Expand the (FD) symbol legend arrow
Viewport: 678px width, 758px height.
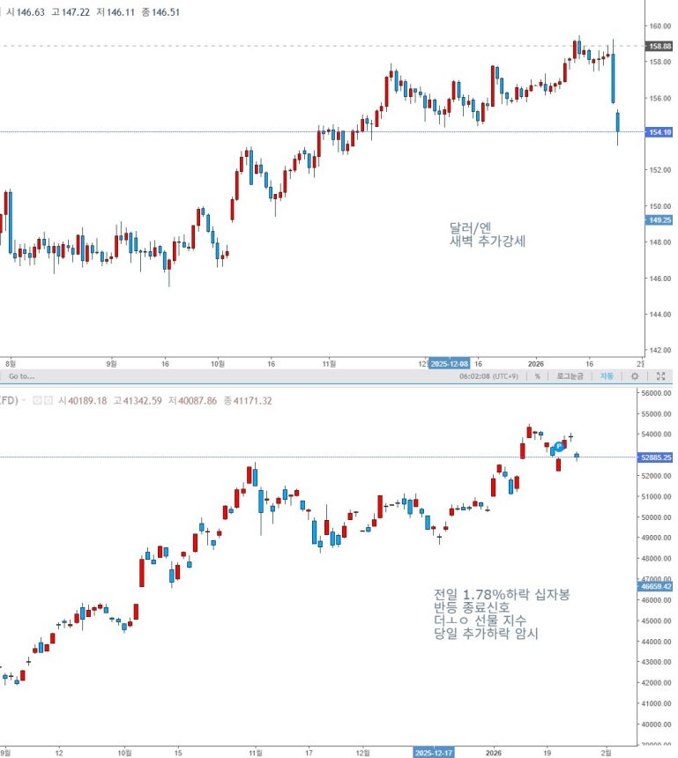pyautogui.click(x=26, y=400)
